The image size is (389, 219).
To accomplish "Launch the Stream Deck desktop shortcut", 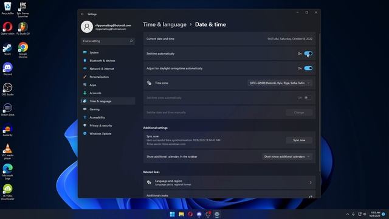I will [x=8, y=109].
